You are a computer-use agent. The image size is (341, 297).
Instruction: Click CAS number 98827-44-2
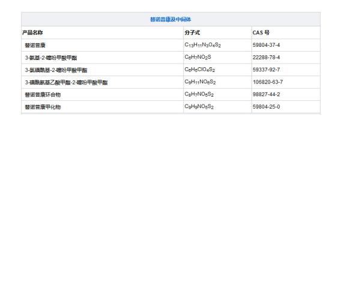coord(266,94)
